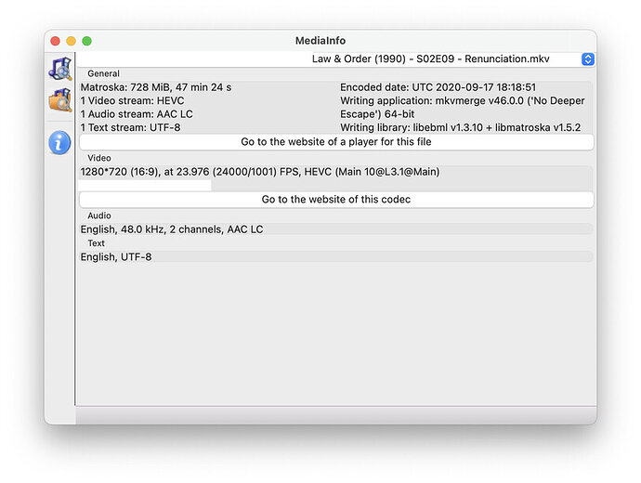The height and width of the screenshot is (483, 641).
Task: Select the 'Matroska: 728 MiB, 47 min 24 s' line
Action: click(x=156, y=87)
